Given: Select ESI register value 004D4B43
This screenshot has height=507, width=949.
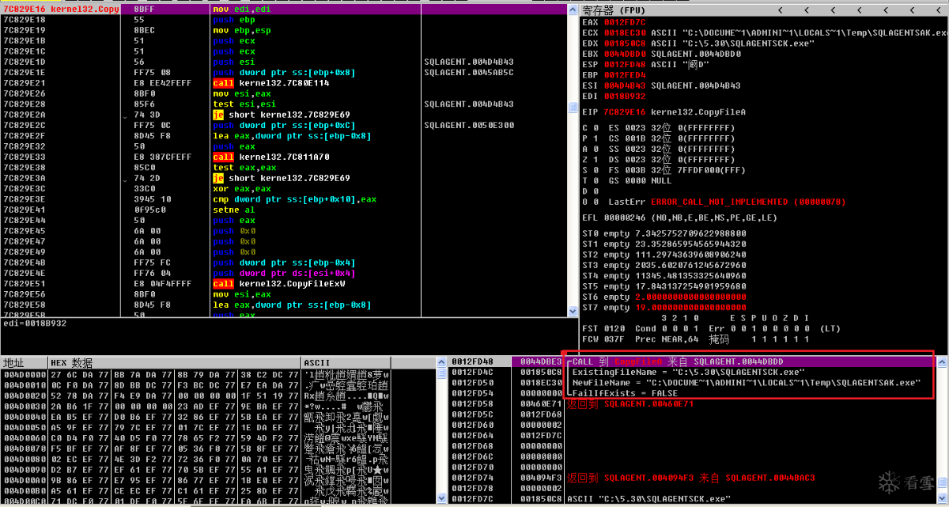Looking at the screenshot, I should point(625,85).
